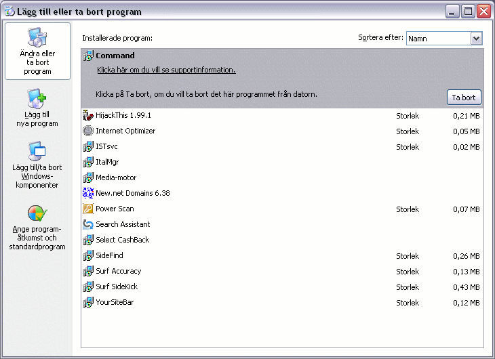Click the Select CashBack icon
The image size is (495, 359).
coord(88,240)
